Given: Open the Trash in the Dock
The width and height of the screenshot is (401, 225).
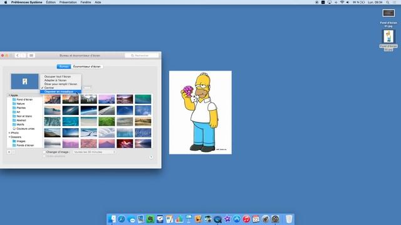Looking at the screenshot, I should point(289,219).
